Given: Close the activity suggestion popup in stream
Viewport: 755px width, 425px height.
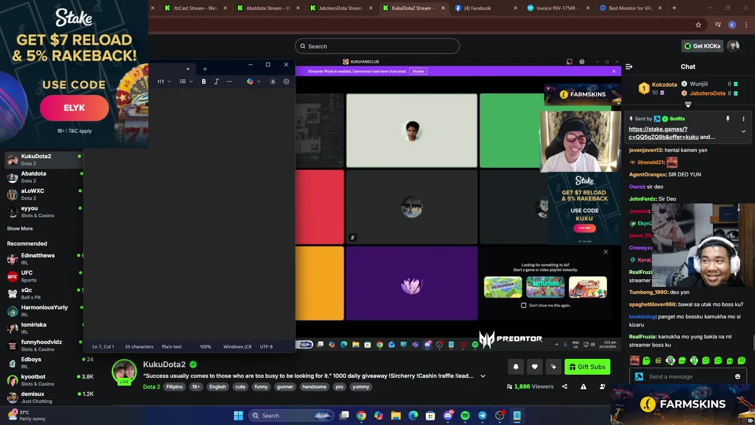Looking at the screenshot, I should tap(605, 252).
